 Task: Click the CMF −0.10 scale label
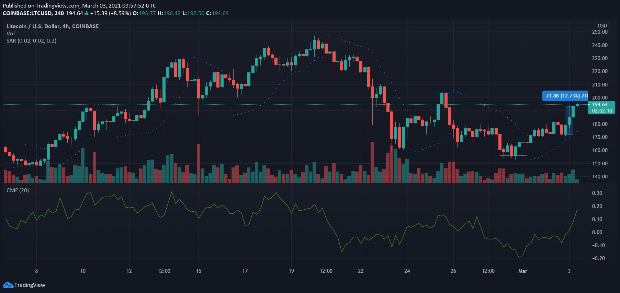click(x=598, y=245)
